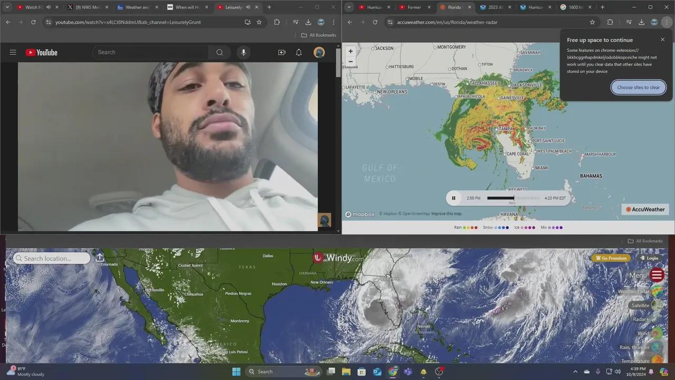Click the Windy search location field

point(52,258)
